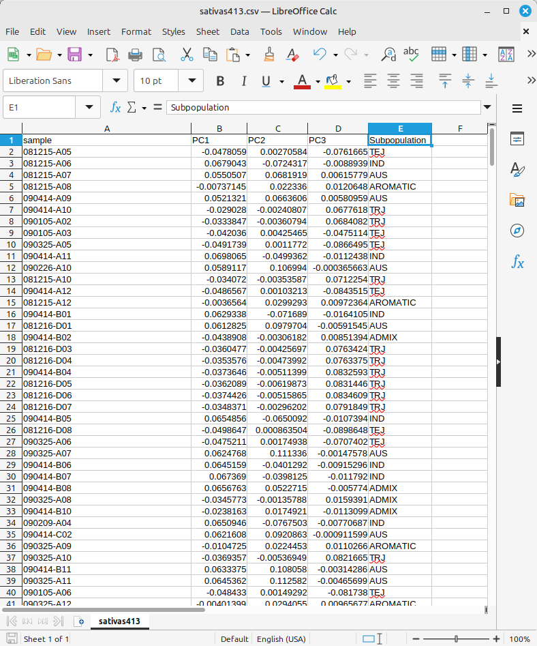Open the Function Wizard fx icon
The height and width of the screenshot is (646, 537).
tap(116, 107)
